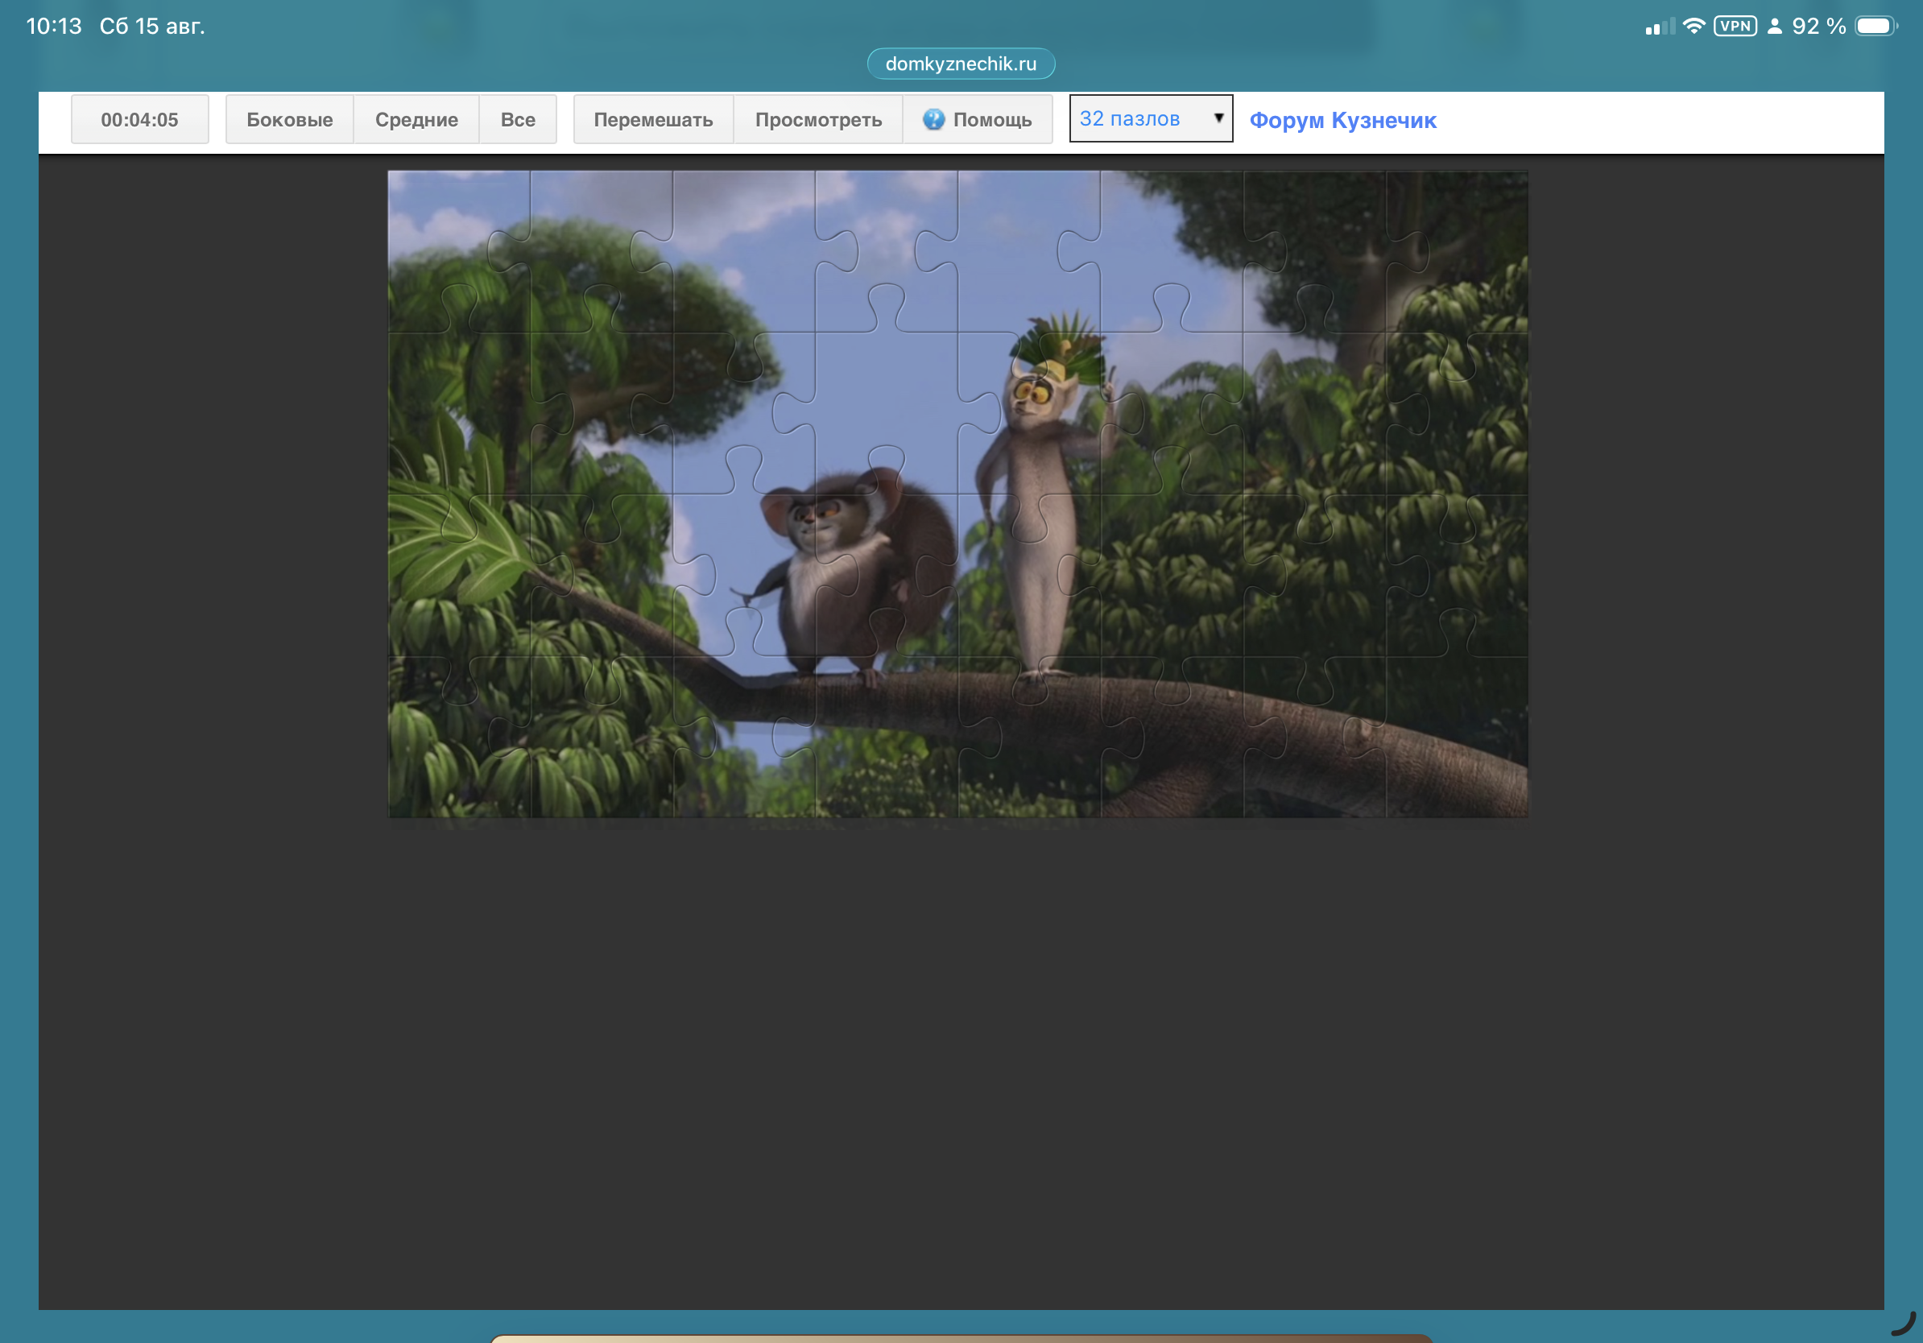Preview the picture with Просмотреть
The width and height of the screenshot is (1923, 1343).
pos(818,120)
